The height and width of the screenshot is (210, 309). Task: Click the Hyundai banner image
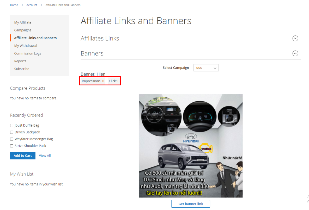coord(191,146)
